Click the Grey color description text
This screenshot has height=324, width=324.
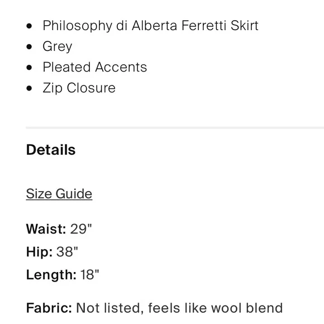[57, 46]
